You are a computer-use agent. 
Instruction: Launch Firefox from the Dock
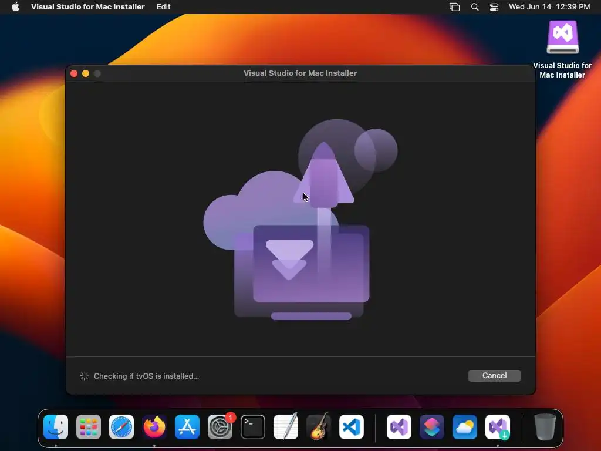(x=154, y=427)
